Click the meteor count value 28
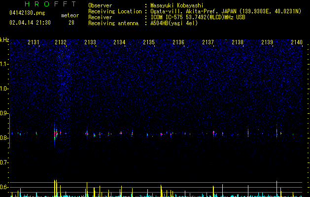 [x=71, y=23]
